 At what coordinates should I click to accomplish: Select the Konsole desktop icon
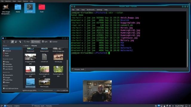pyautogui.click(x=30, y=8)
